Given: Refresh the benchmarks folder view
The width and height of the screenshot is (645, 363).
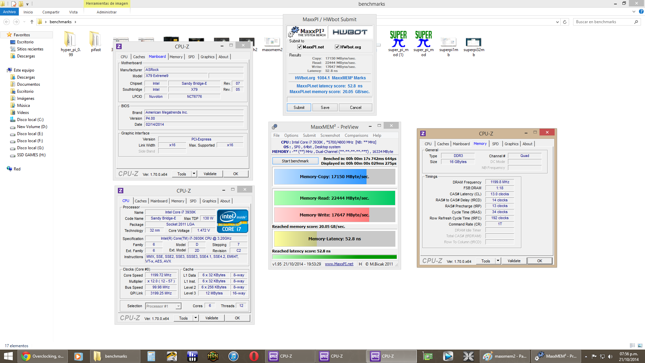Looking at the screenshot, I should tap(565, 22).
